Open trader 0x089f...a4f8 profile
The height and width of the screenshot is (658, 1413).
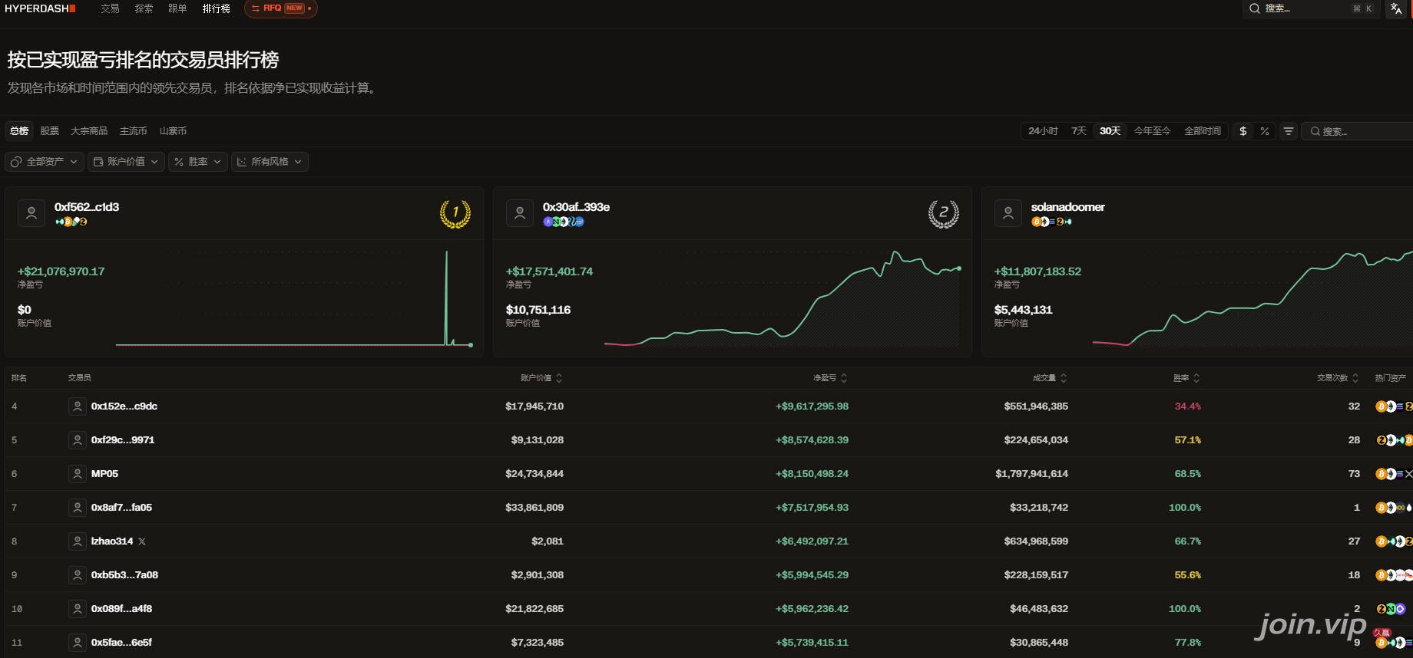point(121,609)
